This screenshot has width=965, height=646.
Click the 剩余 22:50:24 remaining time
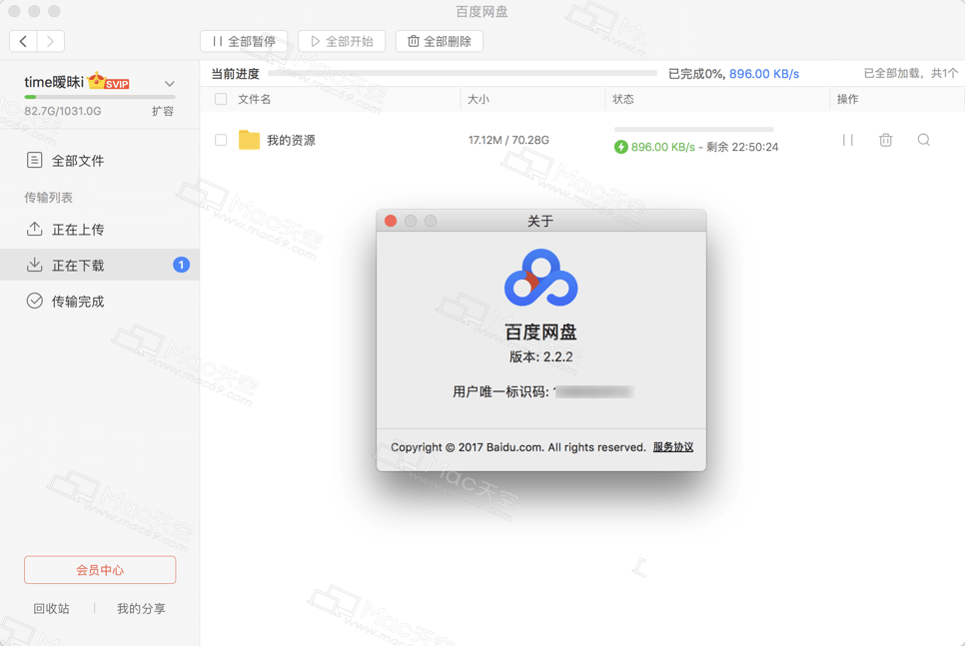click(742, 147)
